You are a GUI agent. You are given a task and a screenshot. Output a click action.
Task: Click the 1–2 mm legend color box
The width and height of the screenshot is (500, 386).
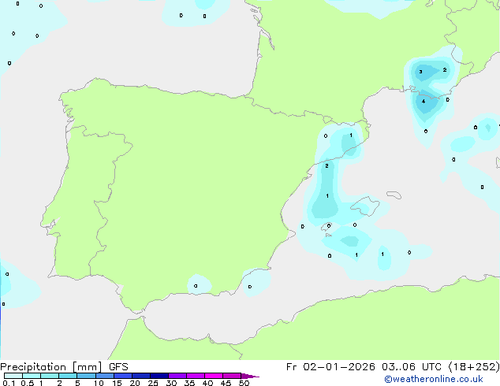(x=50, y=376)
